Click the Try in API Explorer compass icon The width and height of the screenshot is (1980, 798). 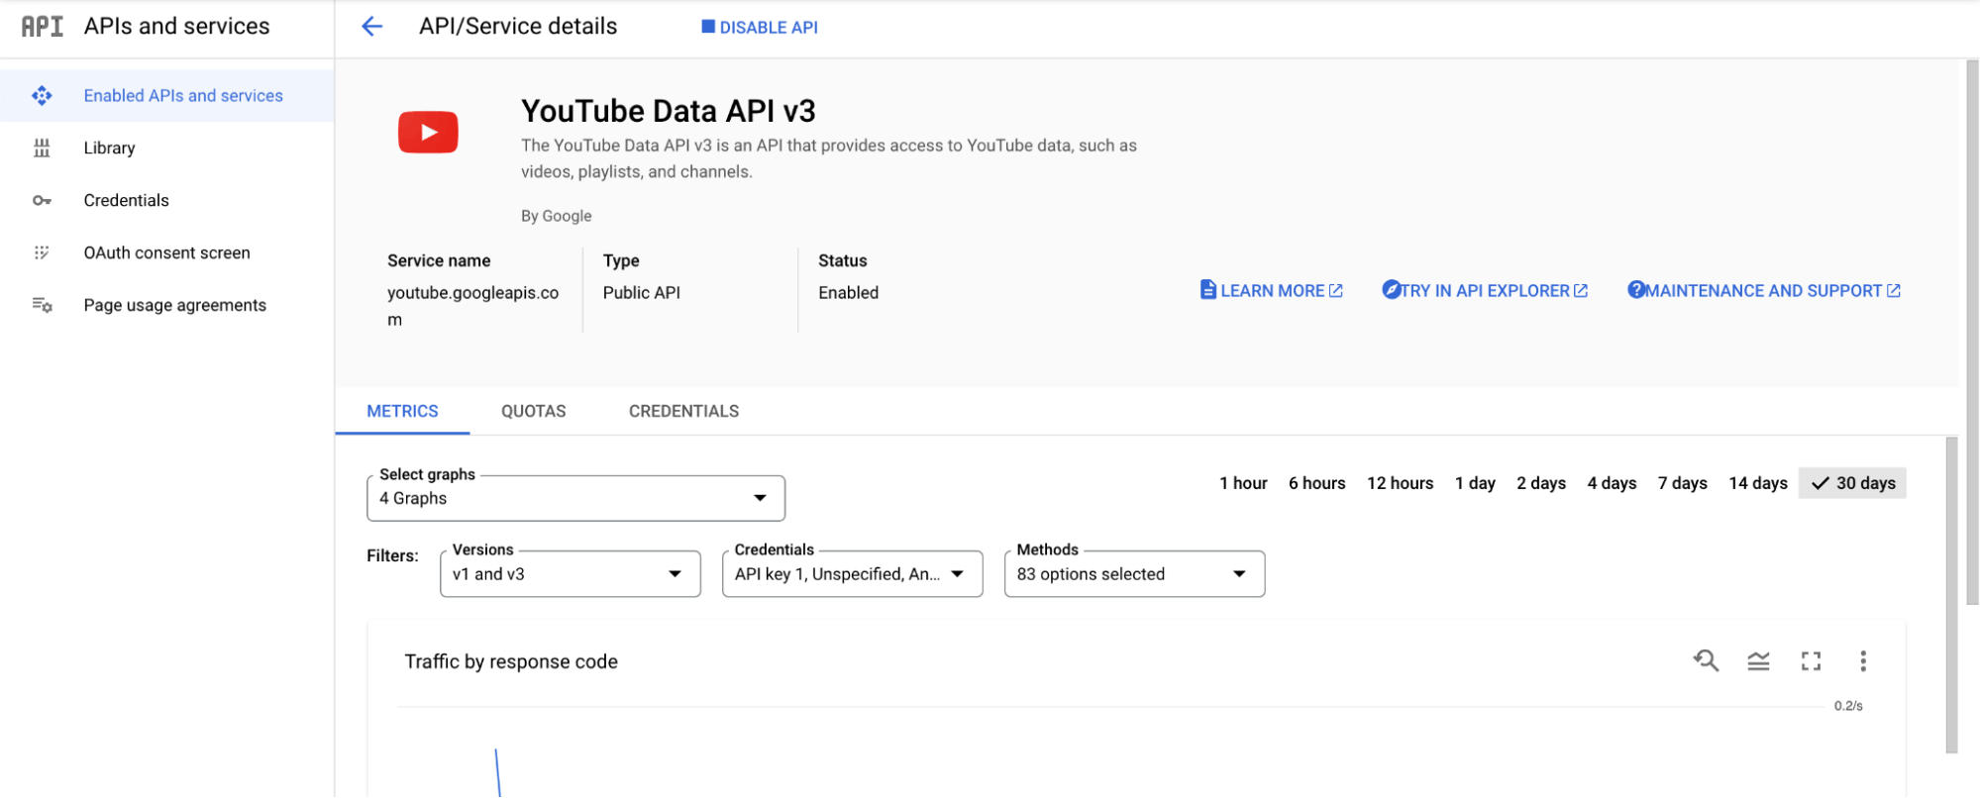tap(1391, 290)
